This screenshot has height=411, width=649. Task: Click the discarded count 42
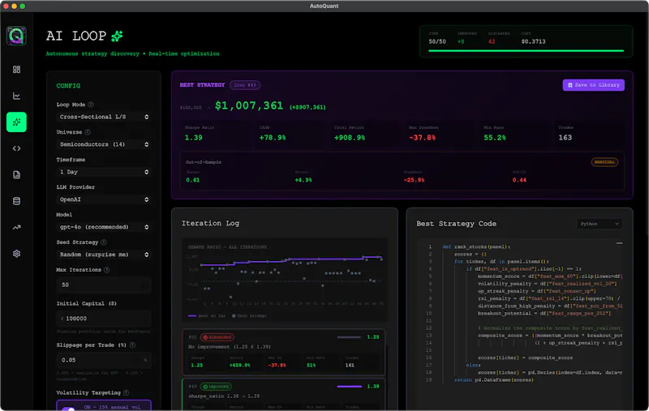click(492, 41)
